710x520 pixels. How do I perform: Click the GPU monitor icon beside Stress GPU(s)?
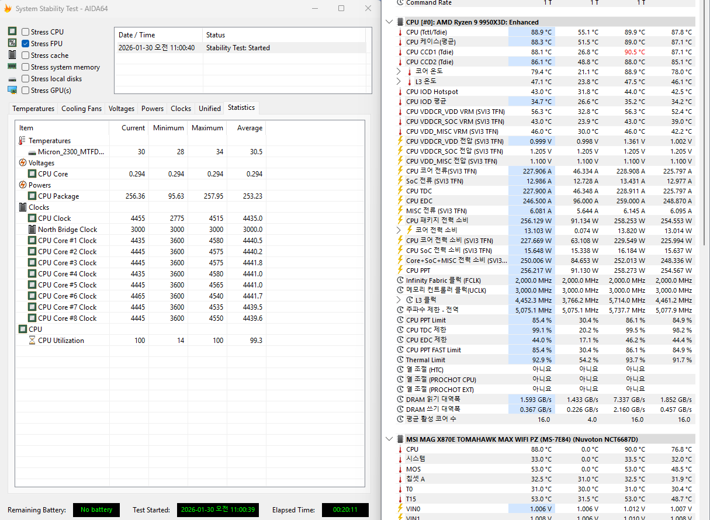click(12, 90)
